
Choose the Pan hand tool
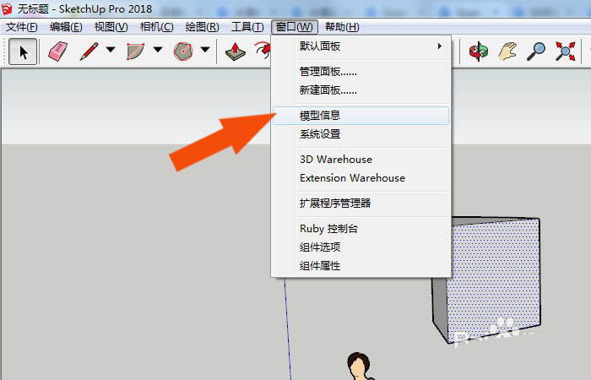click(507, 52)
